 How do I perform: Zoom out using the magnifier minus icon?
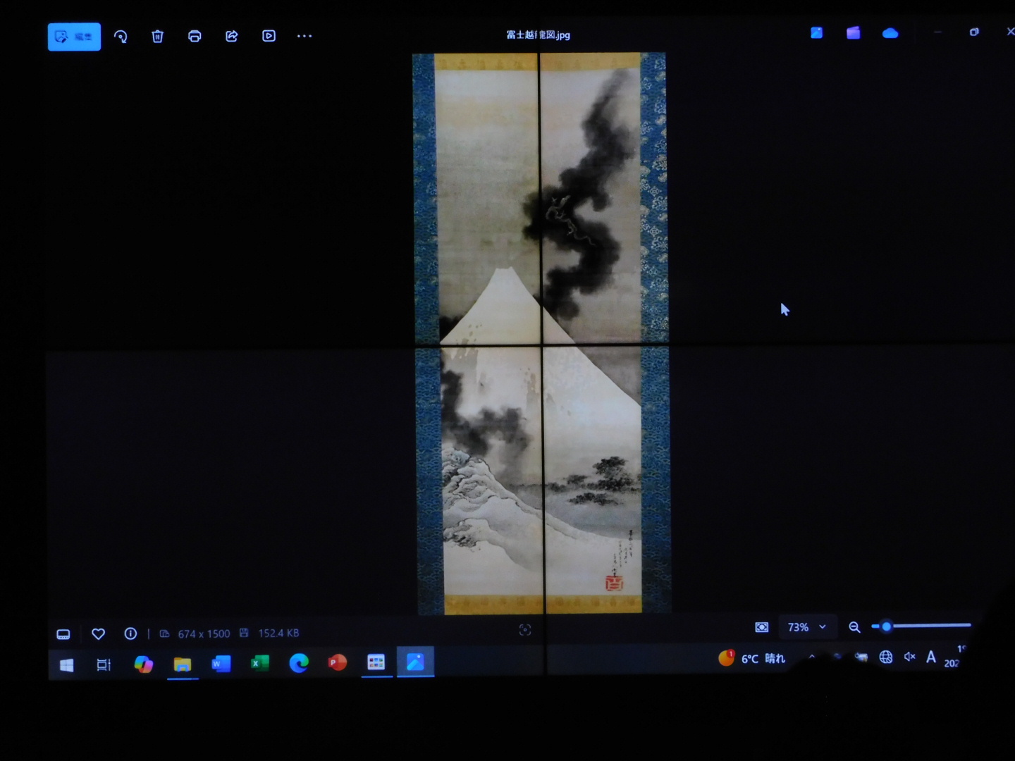point(854,627)
